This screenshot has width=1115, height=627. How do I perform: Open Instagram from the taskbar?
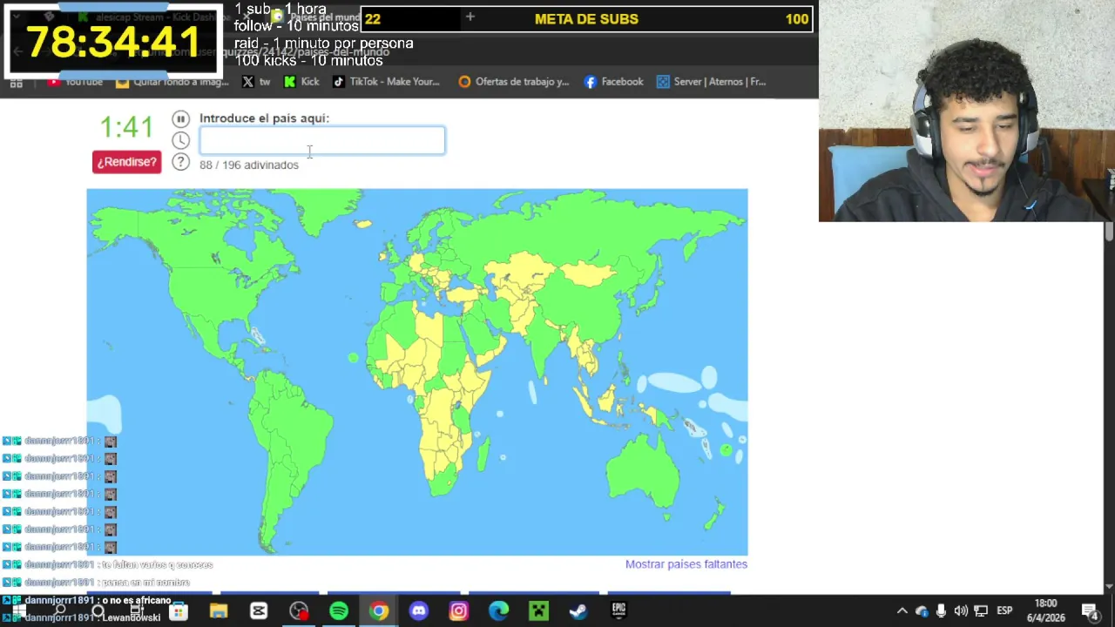pos(459,611)
